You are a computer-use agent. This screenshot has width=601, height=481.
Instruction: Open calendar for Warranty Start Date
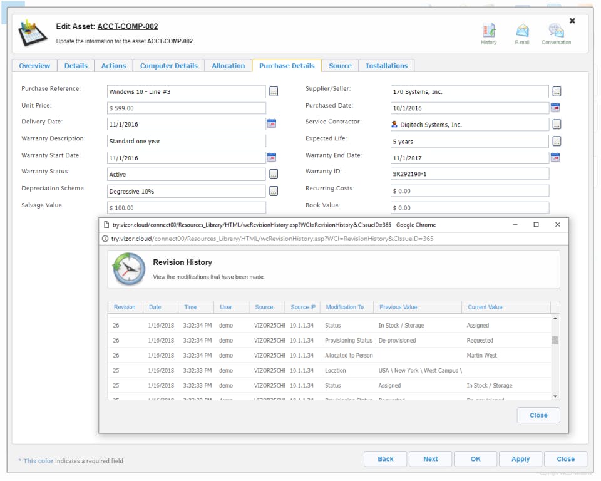pos(271,157)
